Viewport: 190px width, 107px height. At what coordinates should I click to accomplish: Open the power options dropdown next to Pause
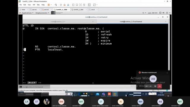point(51,5)
